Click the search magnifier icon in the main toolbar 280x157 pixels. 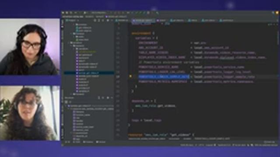click(157, 13)
